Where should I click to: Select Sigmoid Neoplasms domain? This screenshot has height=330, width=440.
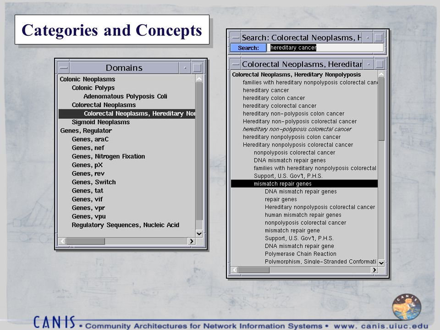[100, 122]
